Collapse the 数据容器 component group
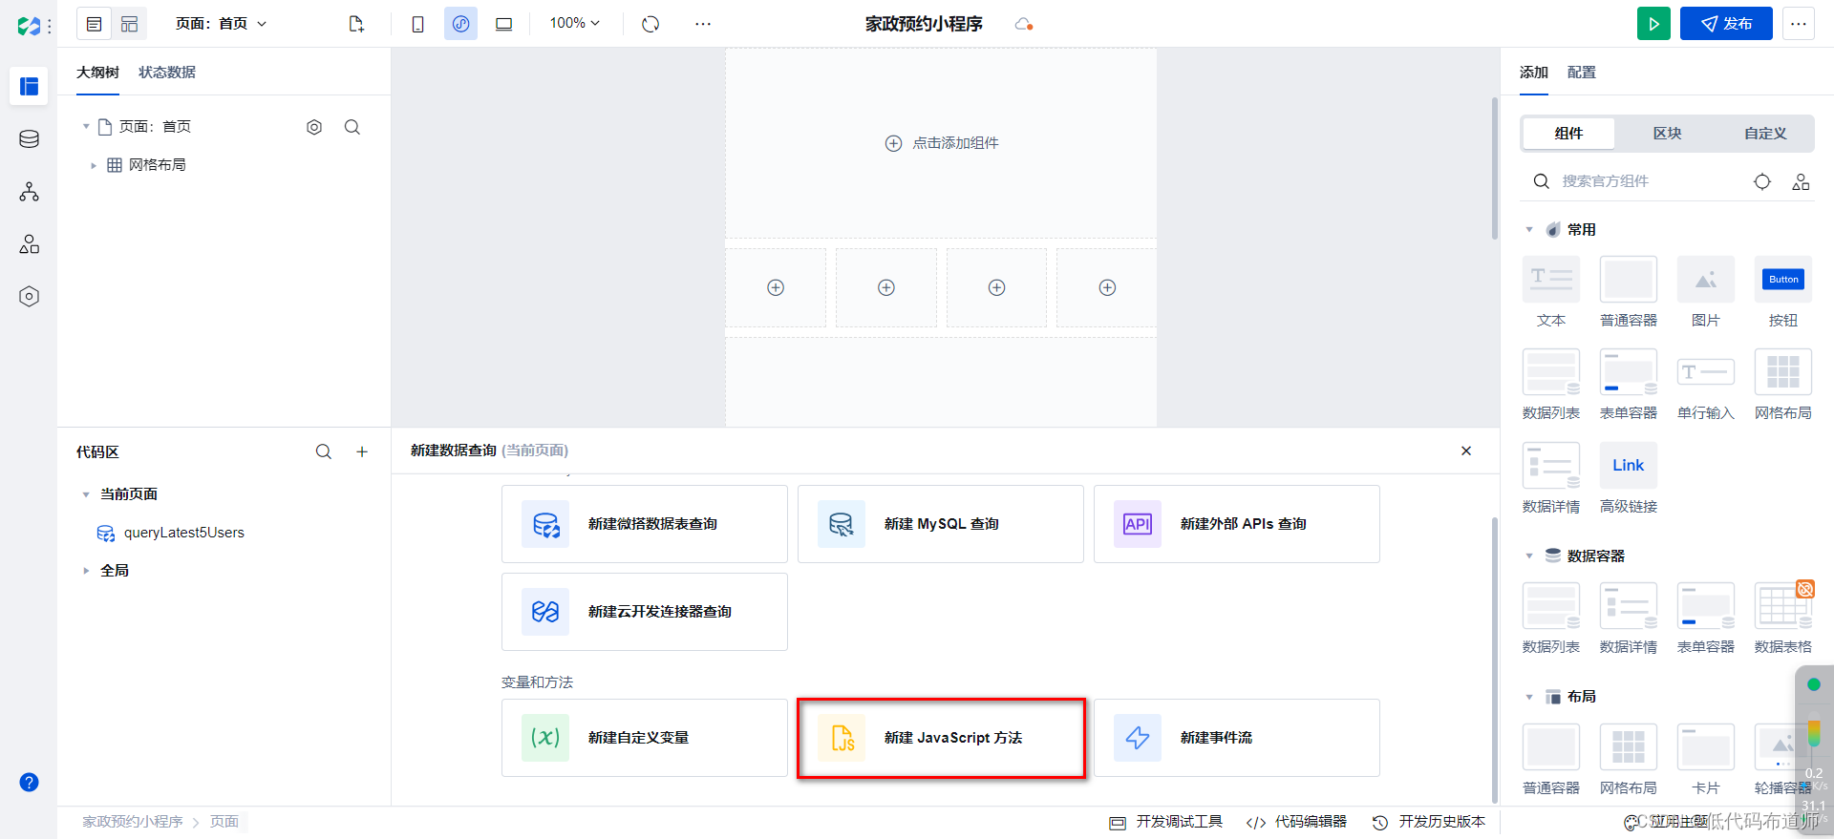1834x839 pixels. (x=1529, y=556)
